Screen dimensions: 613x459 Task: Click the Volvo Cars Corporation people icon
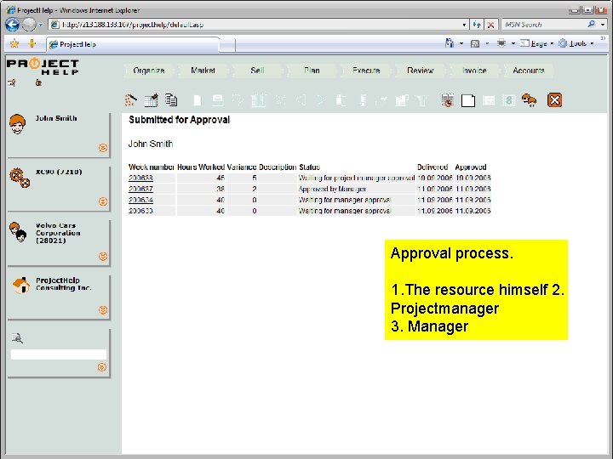18,232
